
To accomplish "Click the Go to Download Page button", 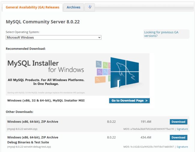I will (129, 101).
